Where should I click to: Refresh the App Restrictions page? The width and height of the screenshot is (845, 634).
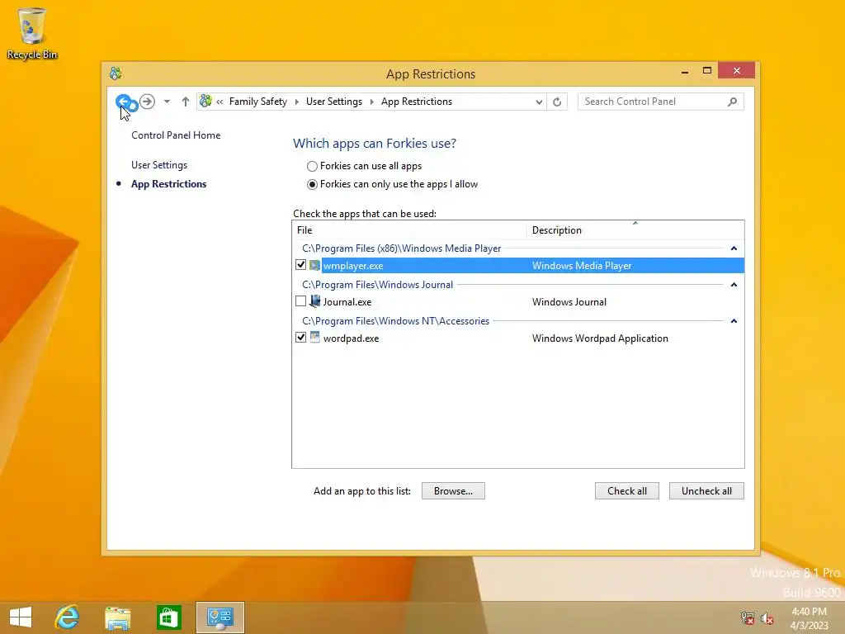tap(557, 102)
